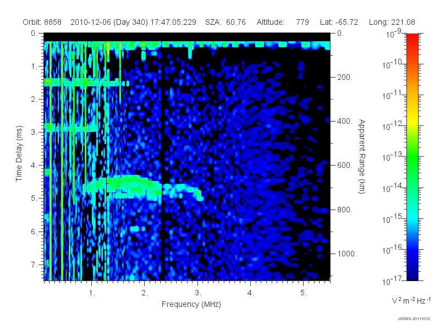
Task: Click the 'Frequency (MHz)' axis label
Action: 191,304
